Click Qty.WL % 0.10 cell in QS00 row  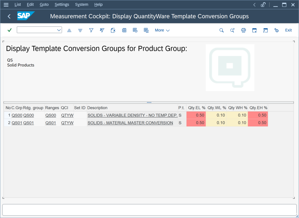coord(216,115)
